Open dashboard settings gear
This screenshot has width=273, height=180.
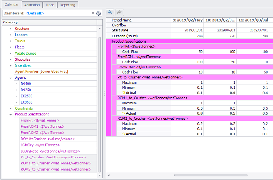point(99,13)
